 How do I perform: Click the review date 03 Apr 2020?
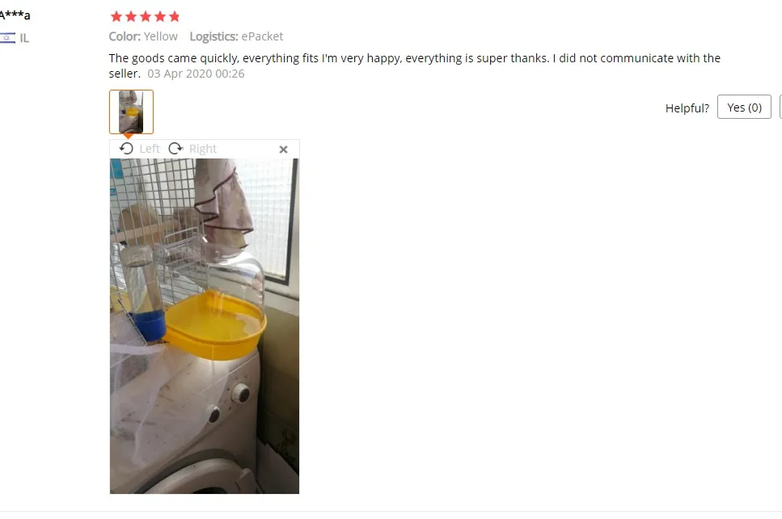[196, 74]
